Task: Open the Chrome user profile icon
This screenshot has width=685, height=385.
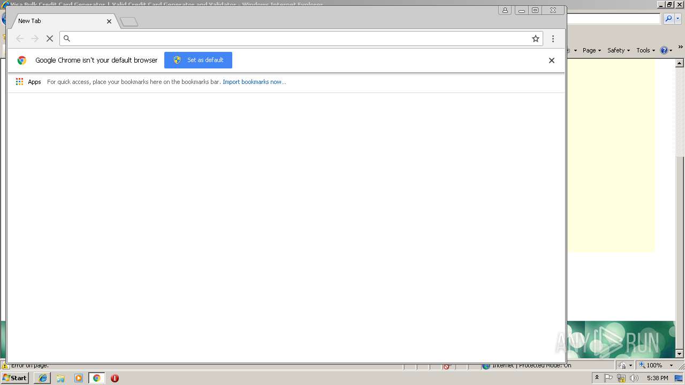Action: [x=505, y=10]
